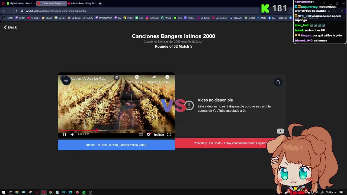The width and height of the screenshot is (347, 195).
Task: Vote for Yolanda y Don Cheto song
Action: click(230, 143)
